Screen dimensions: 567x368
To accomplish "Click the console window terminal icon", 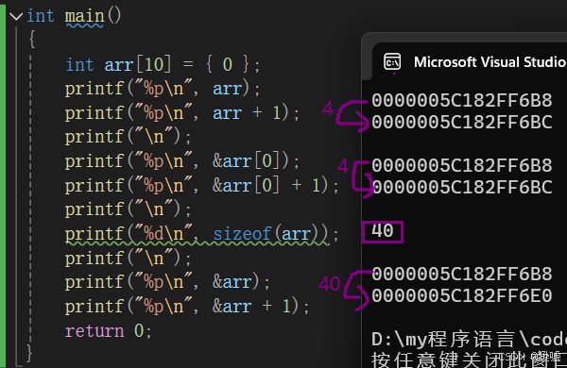I will [392, 61].
